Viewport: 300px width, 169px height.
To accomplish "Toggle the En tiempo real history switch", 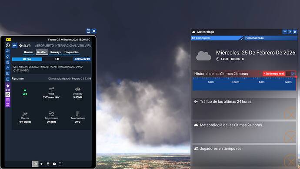I will tap(290, 74).
